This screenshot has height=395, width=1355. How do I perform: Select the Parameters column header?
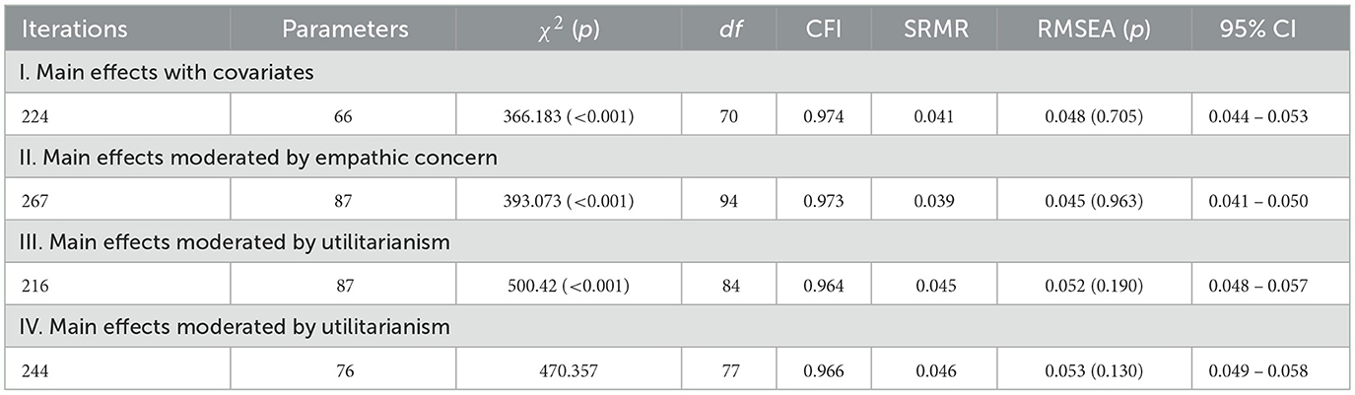[345, 30]
